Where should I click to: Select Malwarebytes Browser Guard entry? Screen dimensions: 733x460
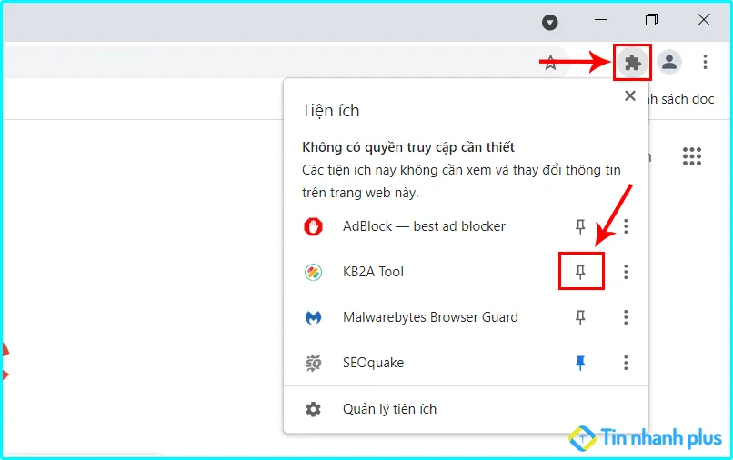[x=430, y=317]
